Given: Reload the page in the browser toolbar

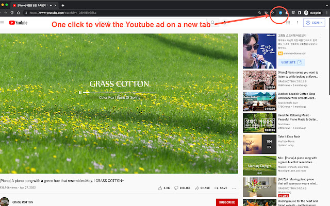Looking at the screenshot, I should point(12,13).
